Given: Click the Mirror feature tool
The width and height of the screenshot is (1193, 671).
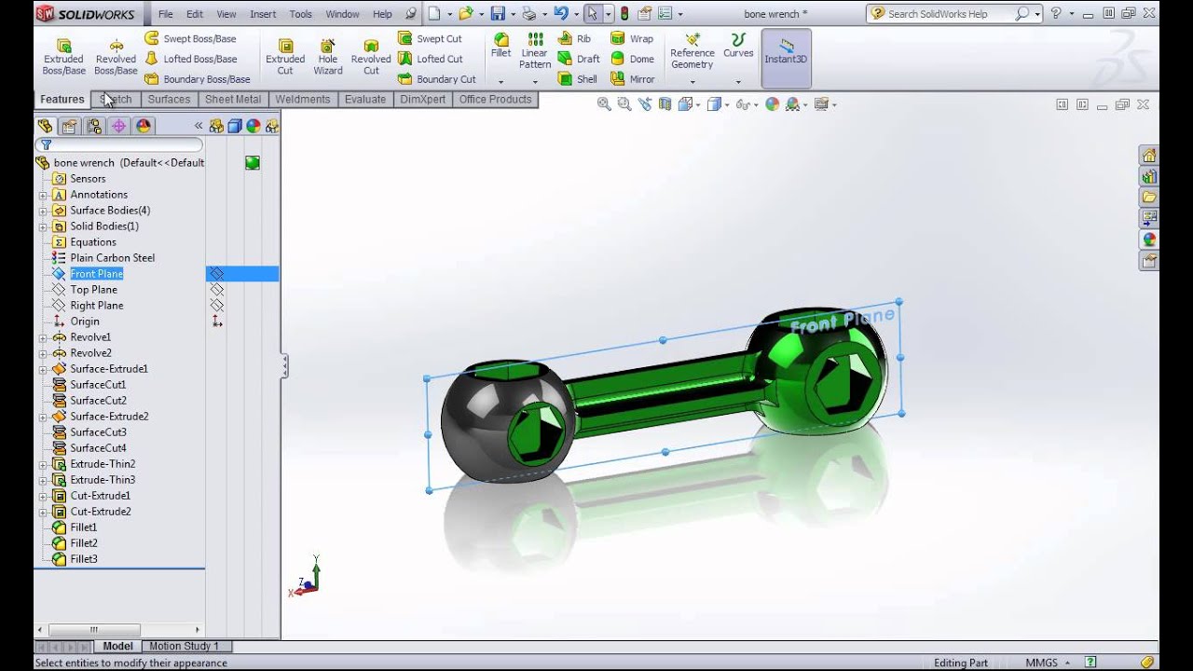Looking at the screenshot, I should point(632,79).
